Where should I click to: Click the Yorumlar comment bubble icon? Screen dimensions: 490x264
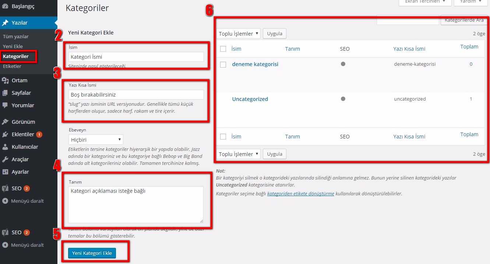[5, 105]
